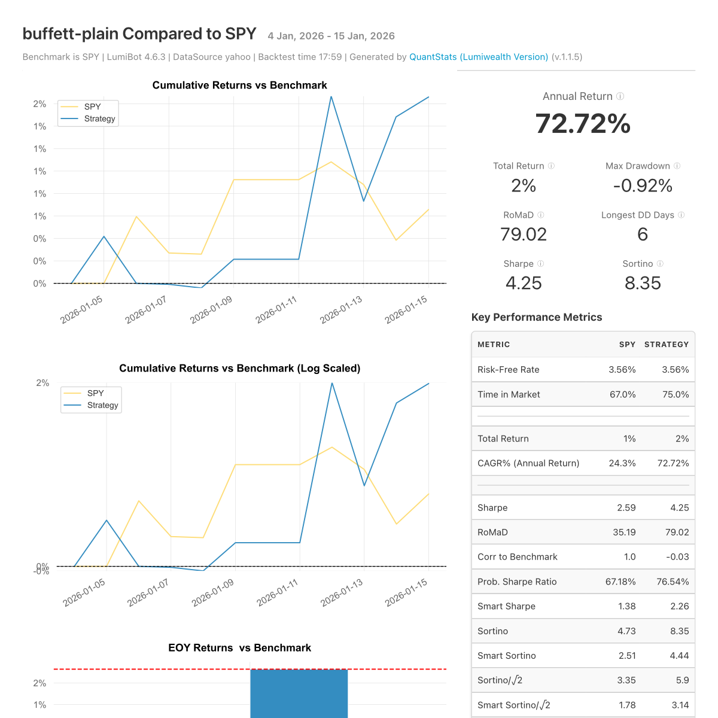Click the Annual Return value 72.72%
The width and height of the screenshot is (718, 718).
(583, 124)
